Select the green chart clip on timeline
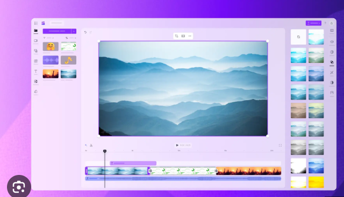Viewport: 344px width, 197px height. [x=183, y=171]
